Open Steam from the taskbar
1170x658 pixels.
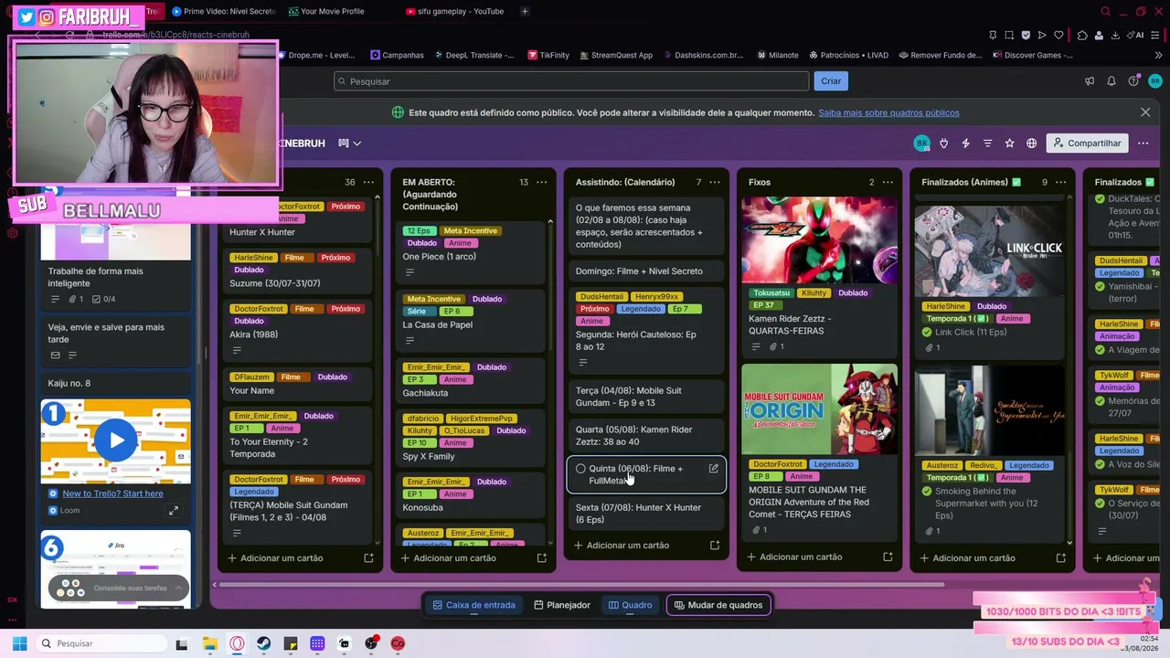click(263, 643)
